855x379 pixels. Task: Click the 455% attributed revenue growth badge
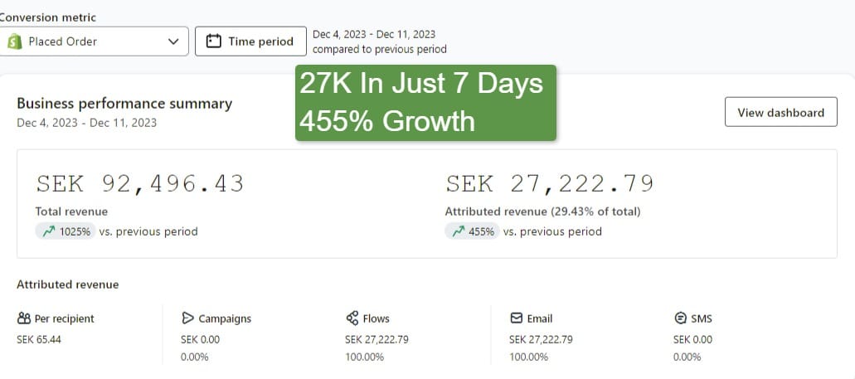coord(472,231)
